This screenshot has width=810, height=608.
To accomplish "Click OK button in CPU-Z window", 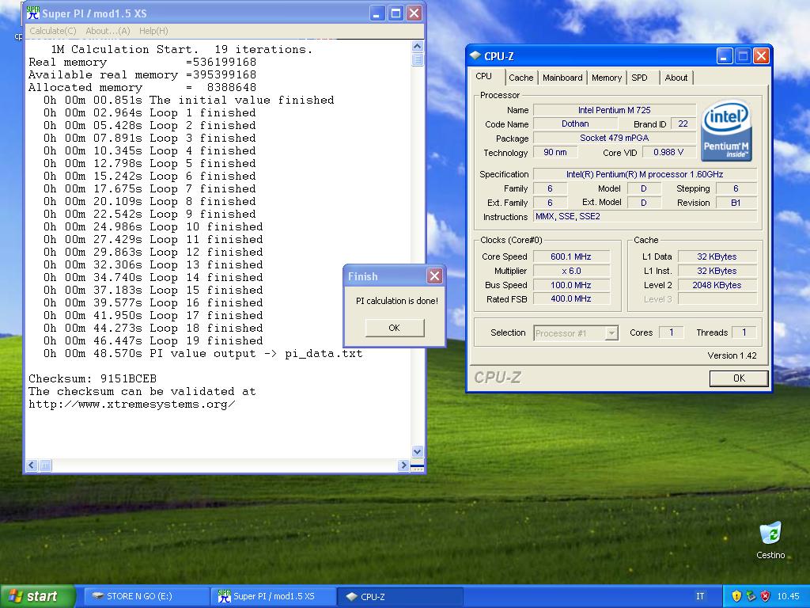I will [739, 378].
